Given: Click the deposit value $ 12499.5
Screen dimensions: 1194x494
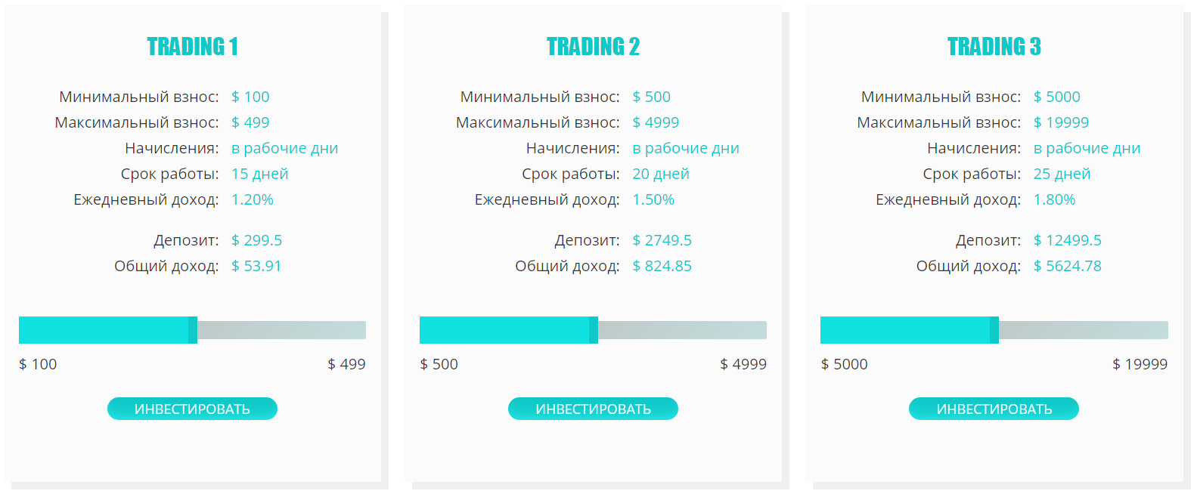Looking at the screenshot, I should pyautogui.click(x=1067, y=240).
